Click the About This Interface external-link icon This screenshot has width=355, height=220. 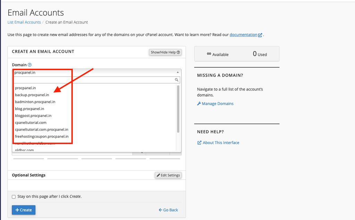(199, 143)
